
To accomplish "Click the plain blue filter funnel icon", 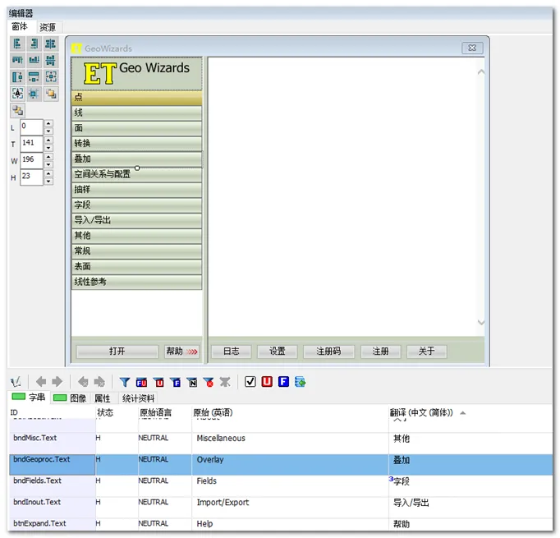I will 125,382.
